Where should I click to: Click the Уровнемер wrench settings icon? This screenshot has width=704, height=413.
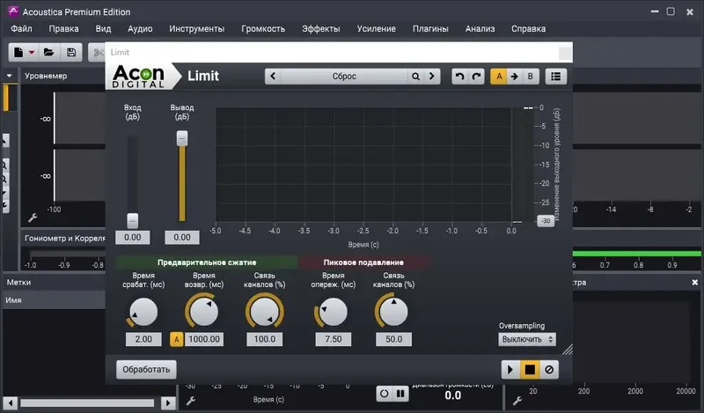pos(33,218)
